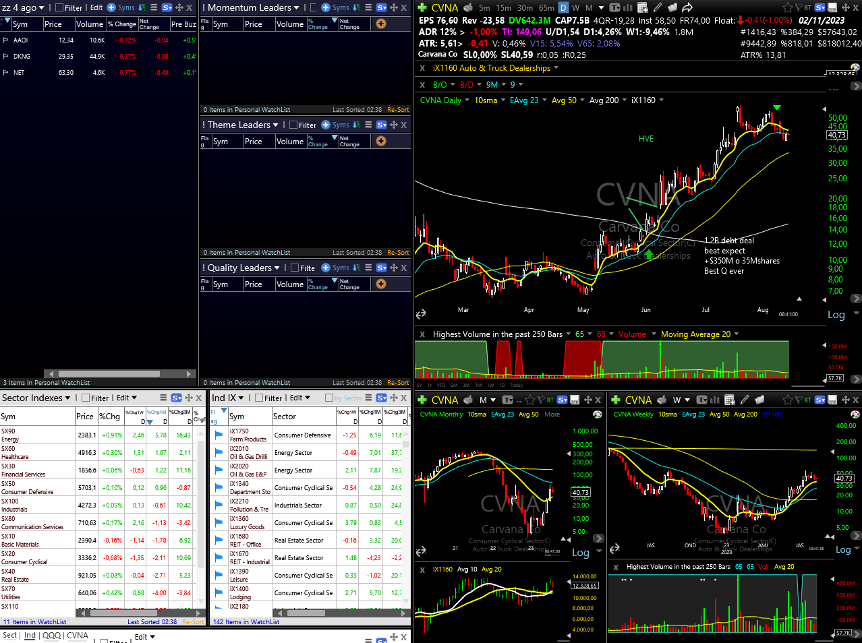The width and height of the screenshot is (862, 643).
Task: Toggle the Filter checkbox in Theme Leaders
Action: (293, 125)
